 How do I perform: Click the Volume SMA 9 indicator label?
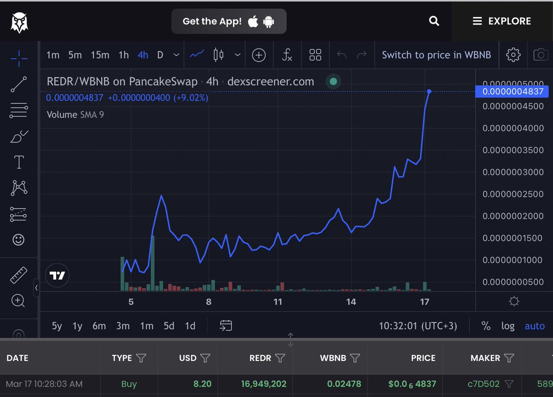coord(75,114)
